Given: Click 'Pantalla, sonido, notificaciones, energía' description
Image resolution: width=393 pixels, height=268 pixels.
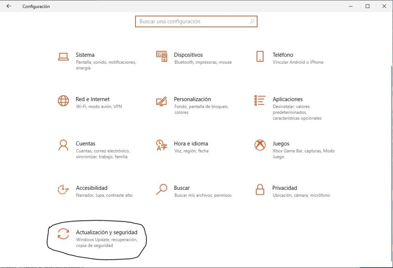Looking at the screenshot, I should pyautogui.click(x=106, y=65).
